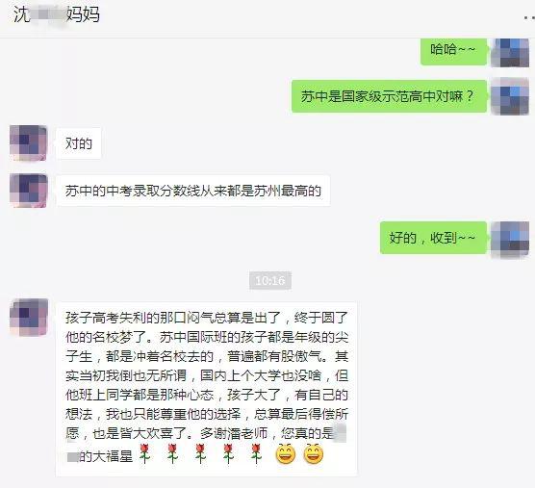Select the 苏中是国家级示范高中对嘛？ message bubble
535x488 pixels.
[389, 96]
